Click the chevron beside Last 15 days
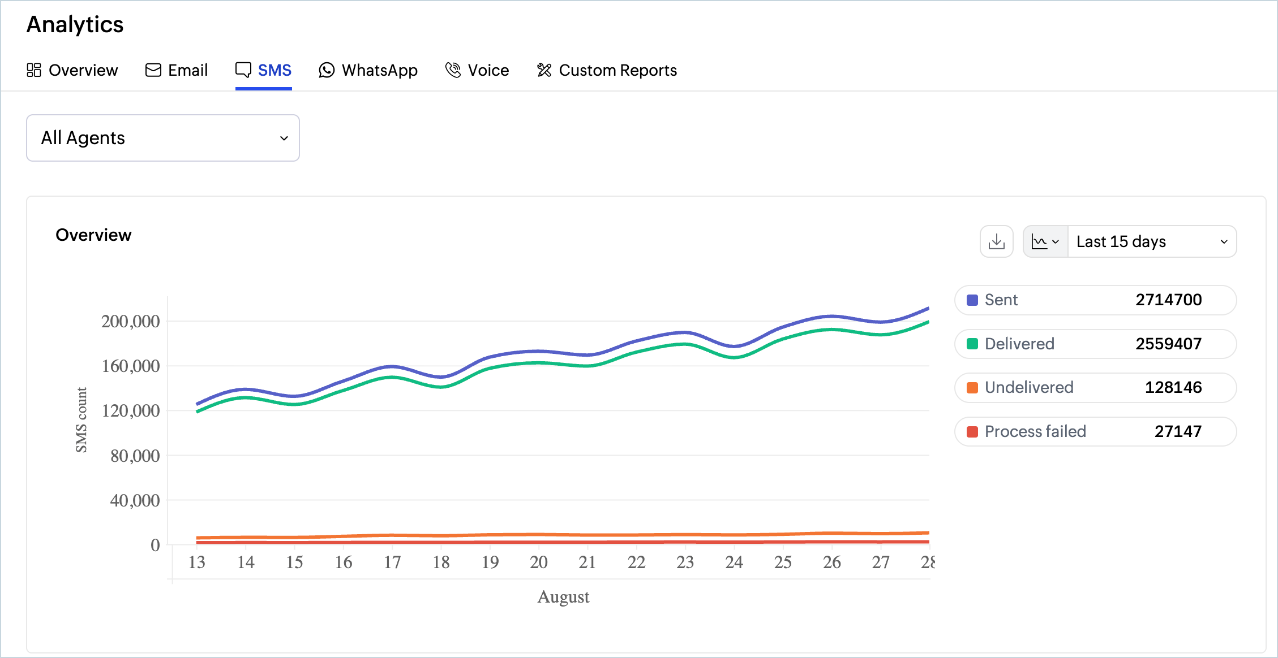1278x658 pixels. [1224, 242]
